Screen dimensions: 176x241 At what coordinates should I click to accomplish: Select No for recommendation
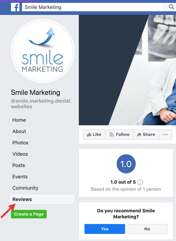[x=147, y=229]
